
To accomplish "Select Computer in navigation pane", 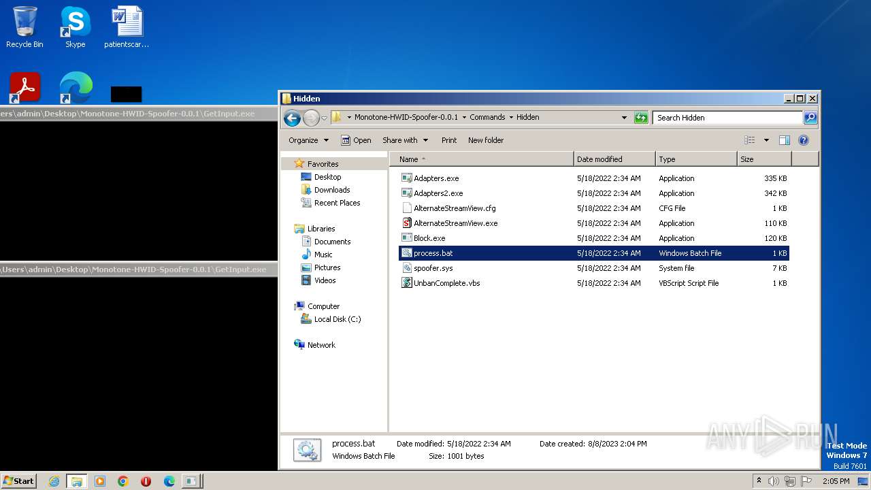I will tap(323, 306).
